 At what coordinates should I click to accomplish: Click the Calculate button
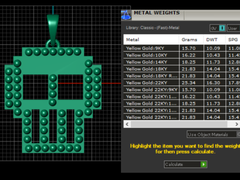click(x=185, y=164)
